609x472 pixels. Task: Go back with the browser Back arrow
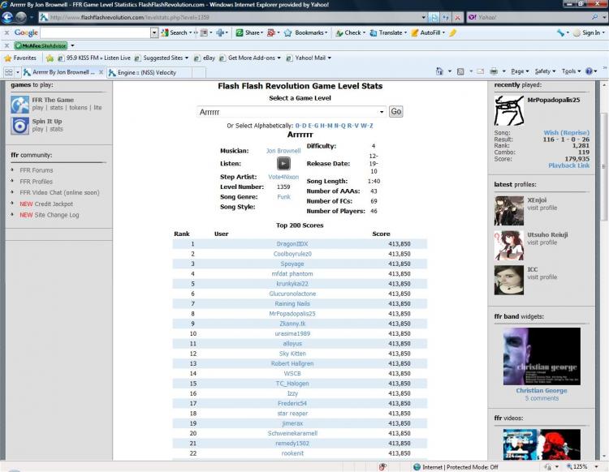7,18
